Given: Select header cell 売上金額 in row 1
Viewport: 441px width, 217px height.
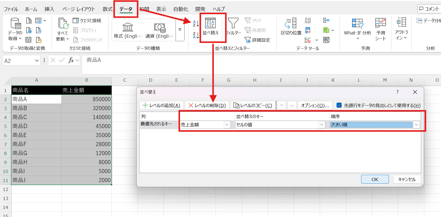Looking at the screenshot, I should (x=86, y=90).
